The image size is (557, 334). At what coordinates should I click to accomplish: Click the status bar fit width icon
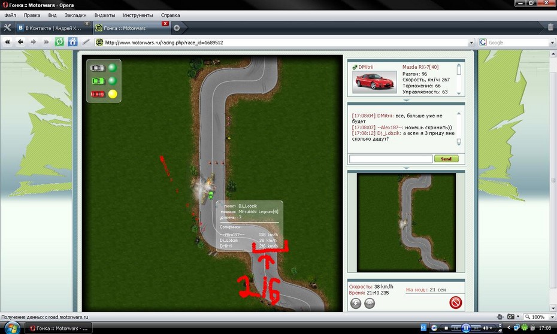(x=500, y=317)
